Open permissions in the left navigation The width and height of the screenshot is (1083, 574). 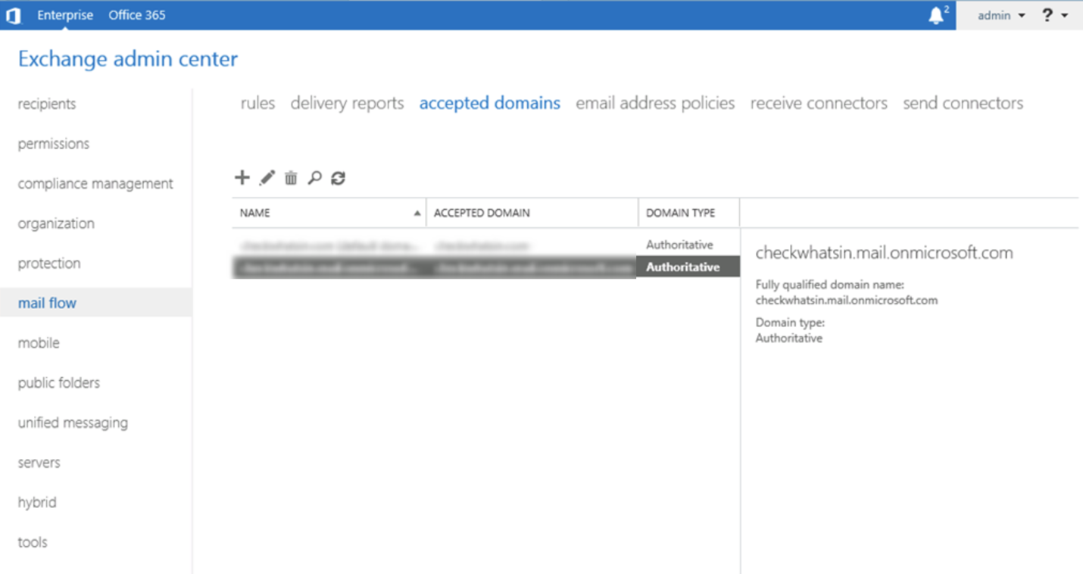[54, 144]
